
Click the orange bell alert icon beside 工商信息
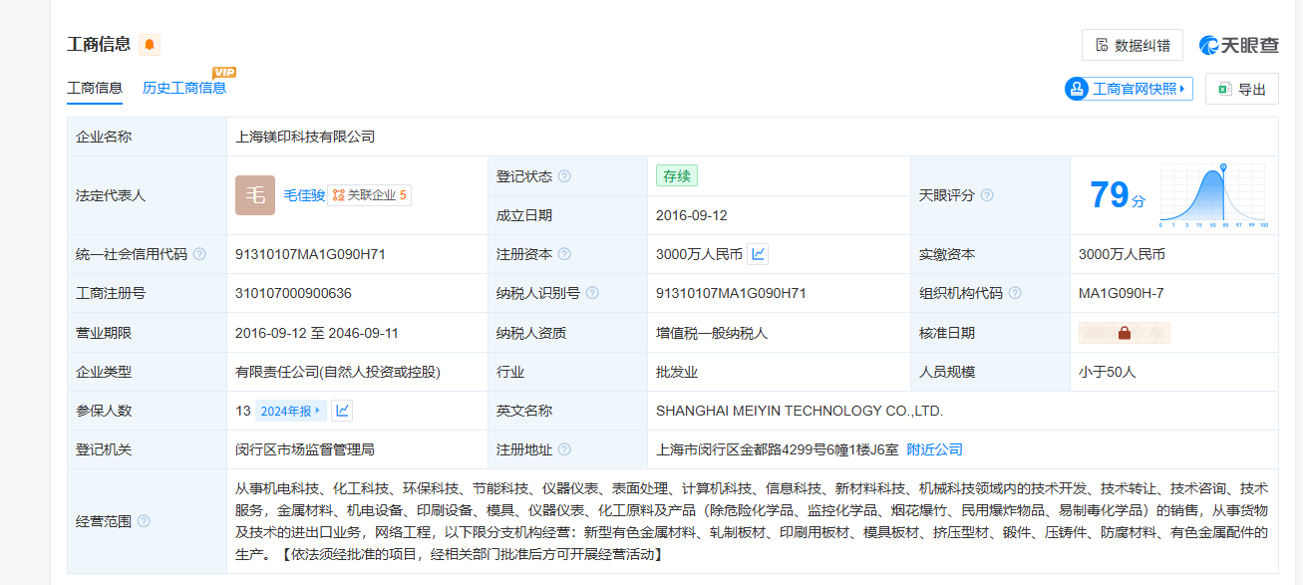[150, 44]
